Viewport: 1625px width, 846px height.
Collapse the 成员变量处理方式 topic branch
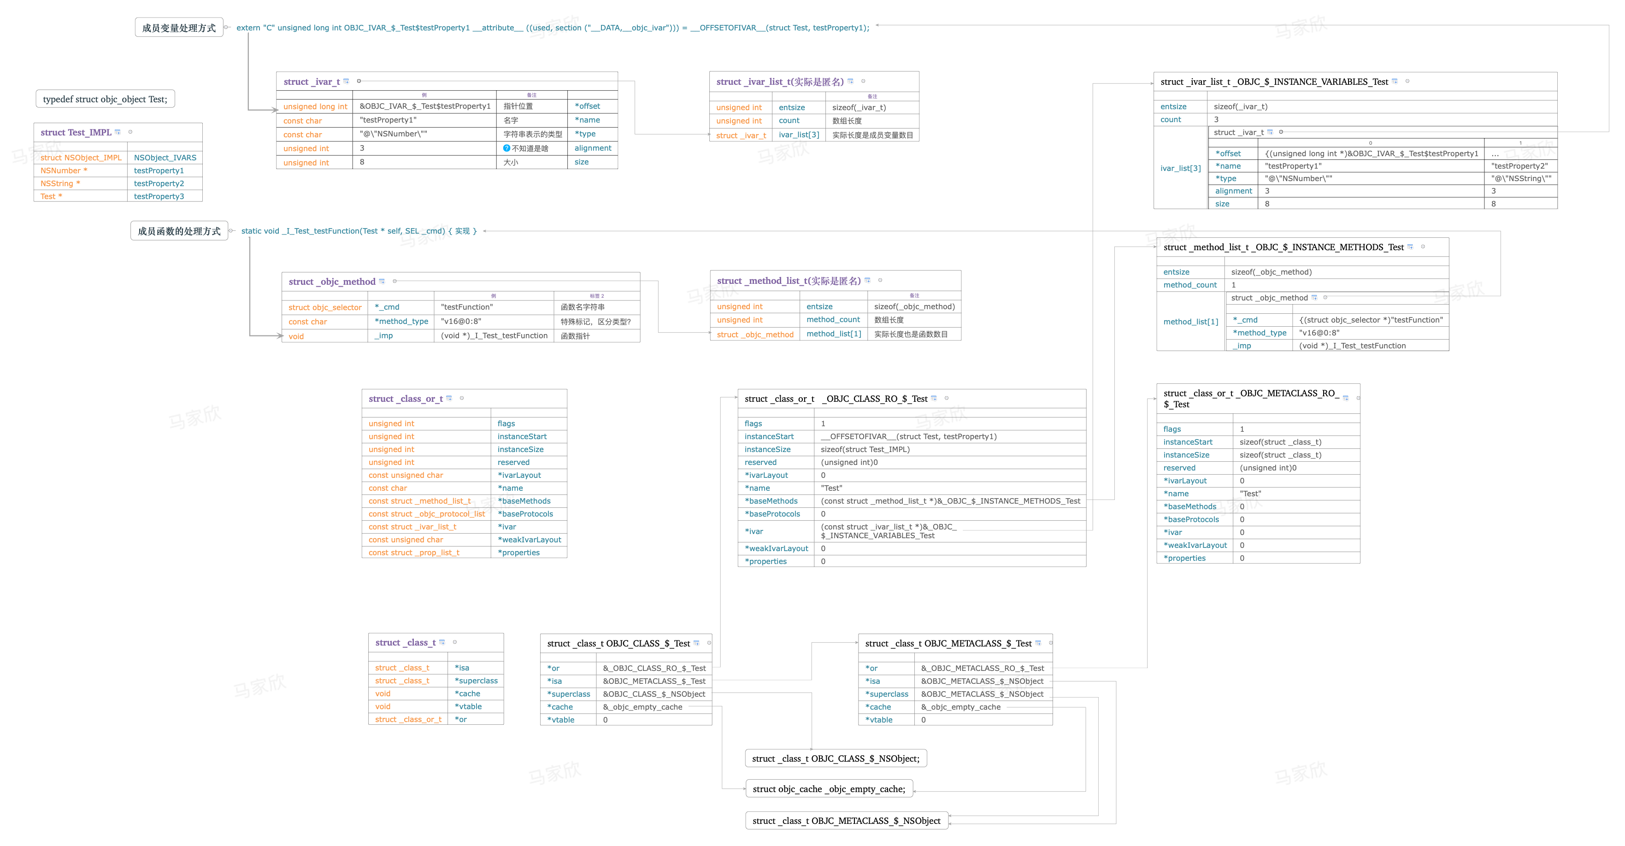tap(226, 28)
